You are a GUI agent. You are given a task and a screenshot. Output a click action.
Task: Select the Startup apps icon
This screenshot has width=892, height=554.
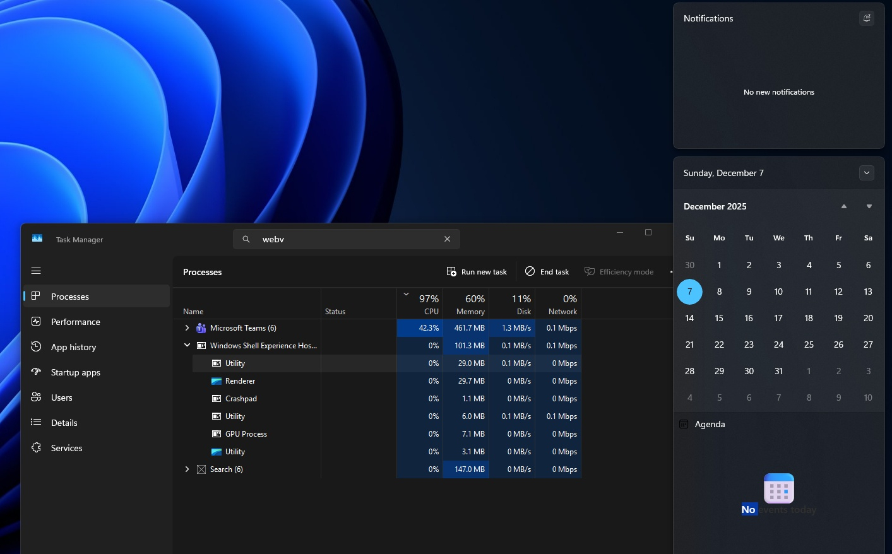tap(36, 372)
